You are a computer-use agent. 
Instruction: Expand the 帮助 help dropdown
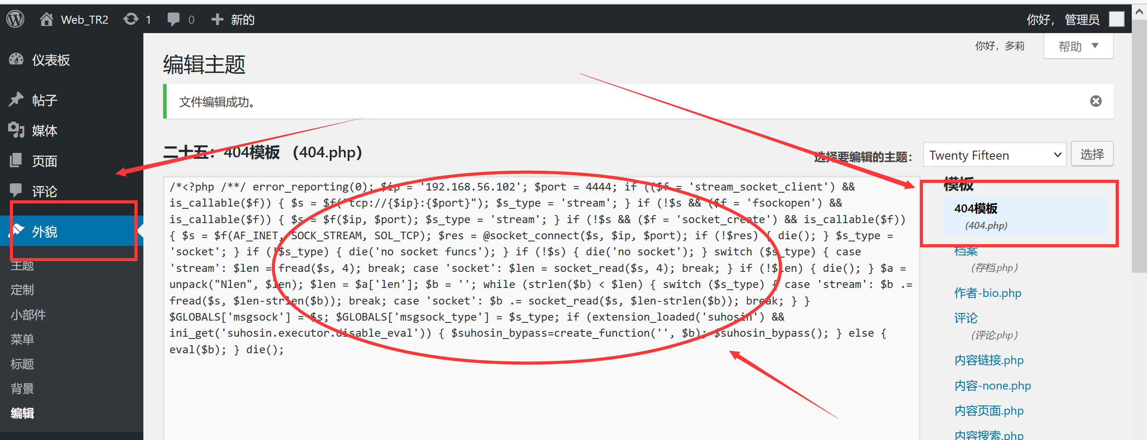(1078, 46)
